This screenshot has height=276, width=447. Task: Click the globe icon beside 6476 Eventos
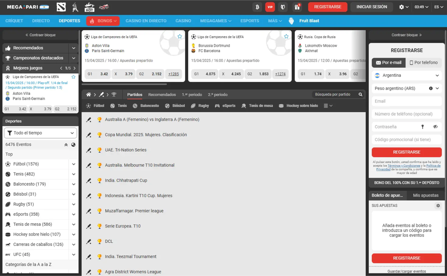tap(73, 145)
